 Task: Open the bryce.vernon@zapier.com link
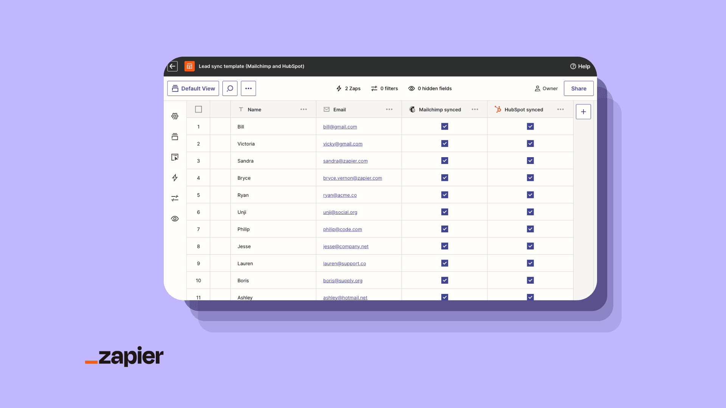352,178
